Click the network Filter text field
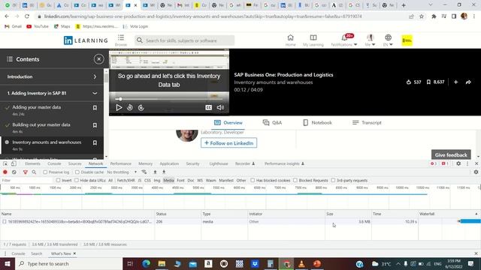Image resolution: width=481 pixels, height=270 pixels. (26, 180)
